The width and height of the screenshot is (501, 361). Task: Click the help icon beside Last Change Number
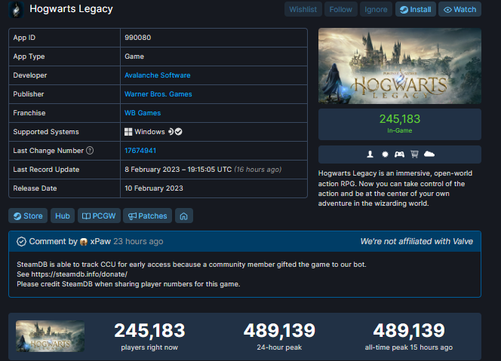[x=90, y=150]
